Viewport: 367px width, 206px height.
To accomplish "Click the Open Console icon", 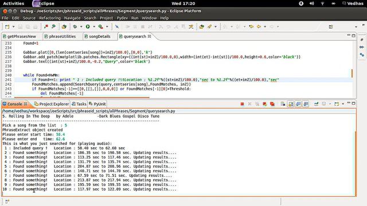I will [337, 104].
